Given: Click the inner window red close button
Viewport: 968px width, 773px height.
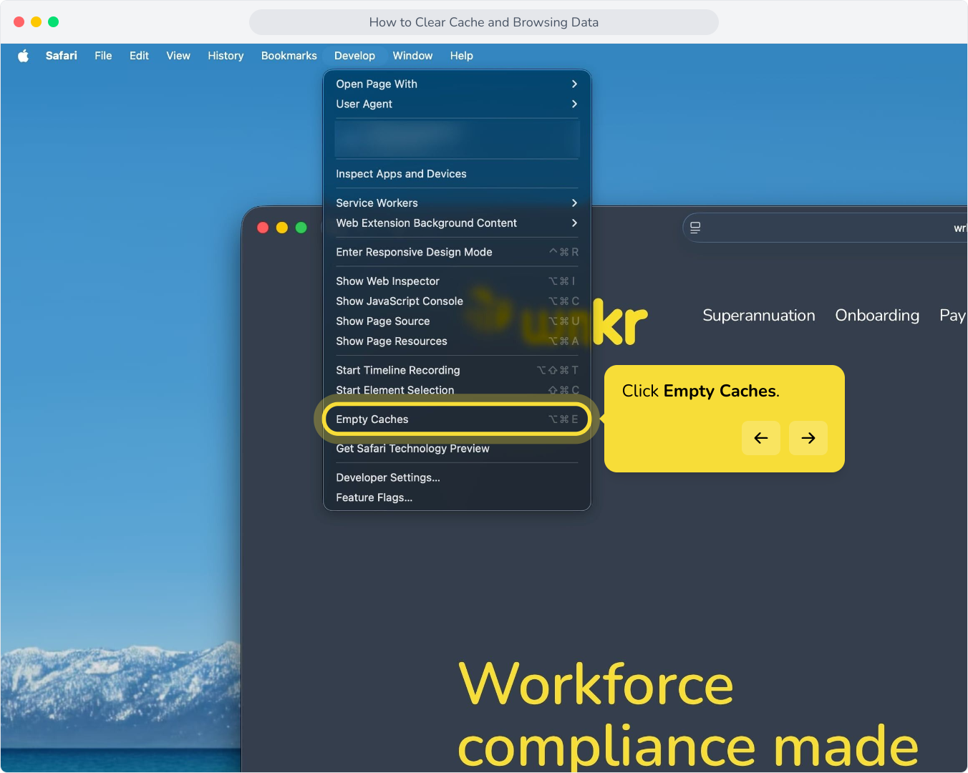Looking at the screenshot, I should tap(263, 228).
